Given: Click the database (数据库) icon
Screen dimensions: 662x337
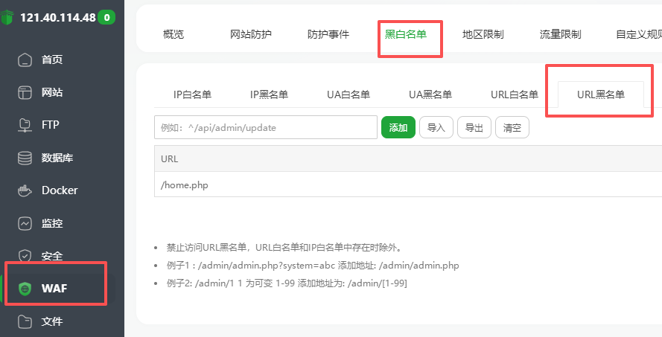Looking at the screenshot, I should click(x=26, y=158).
